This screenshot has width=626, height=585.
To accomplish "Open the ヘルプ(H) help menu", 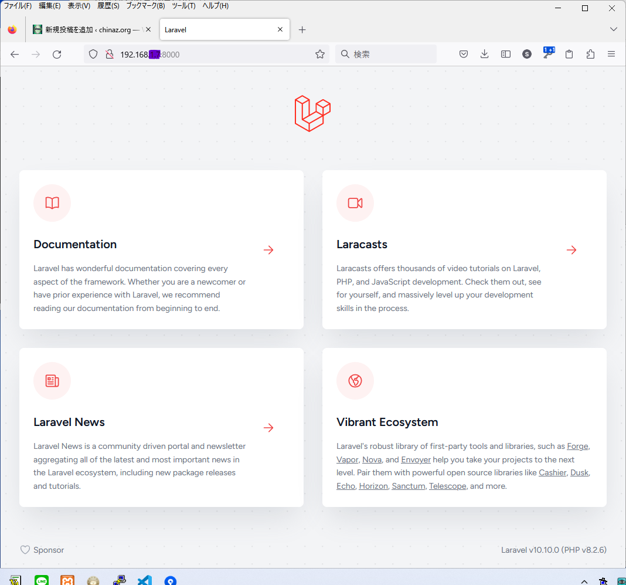I will (x=216, y=6).
